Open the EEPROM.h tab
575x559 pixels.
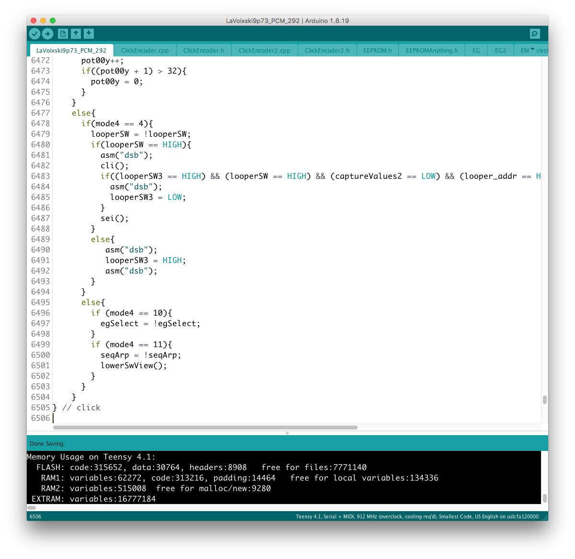point(377,50)
